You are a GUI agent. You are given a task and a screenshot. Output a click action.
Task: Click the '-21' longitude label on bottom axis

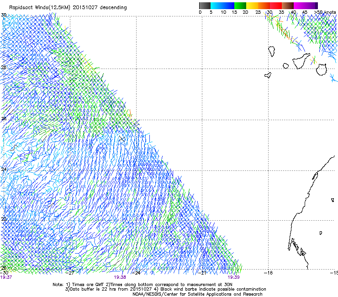click(202, 273)
